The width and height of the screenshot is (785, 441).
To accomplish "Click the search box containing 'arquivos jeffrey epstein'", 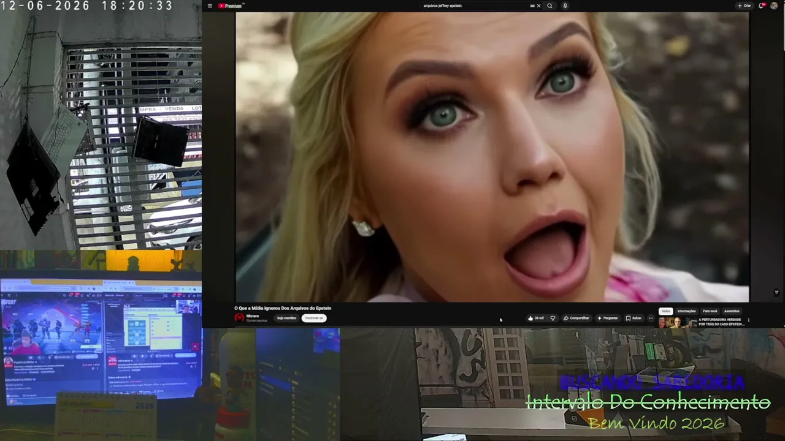I will (475, 6).
